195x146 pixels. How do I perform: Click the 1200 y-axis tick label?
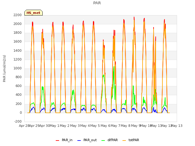(x=18, y=60)
